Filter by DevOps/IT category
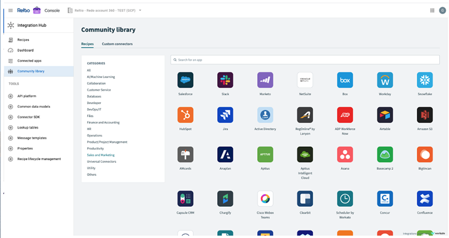 (94, 109)
